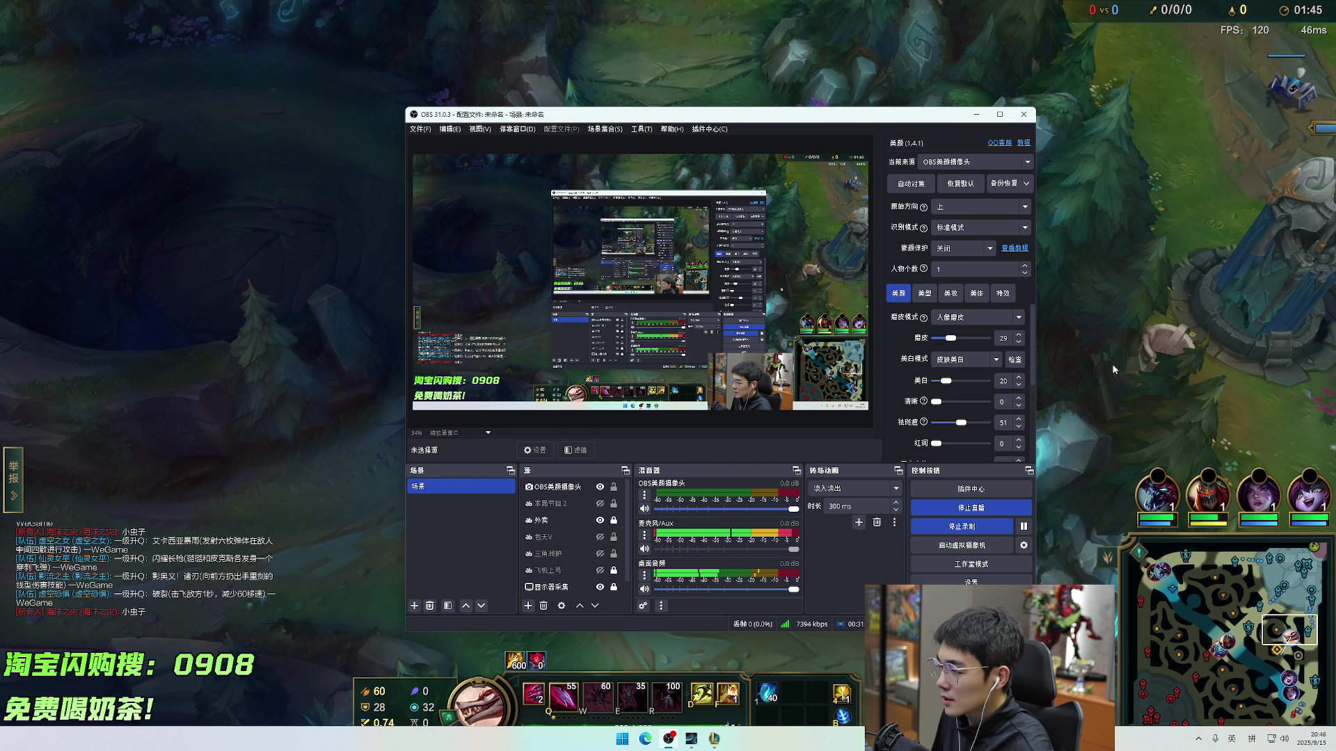Move scene up with arrow icon

click(466, 606)
